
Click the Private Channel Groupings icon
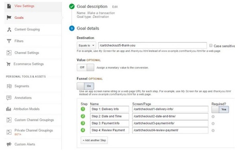click(x=9, y=132)
